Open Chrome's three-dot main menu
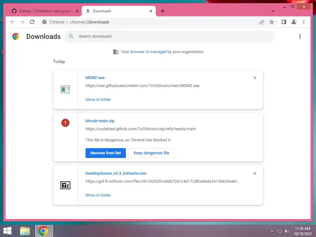This screenshot has width=316, height=237. point(304,22)
